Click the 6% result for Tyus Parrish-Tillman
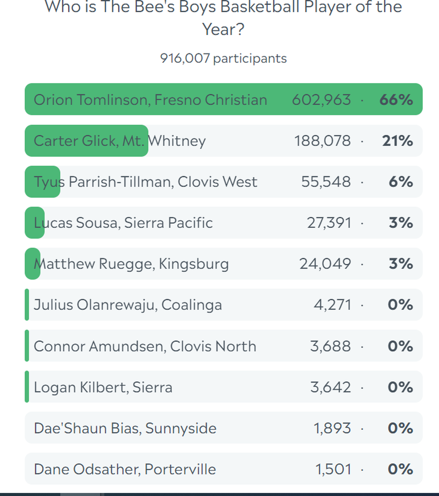Viewport: 439px width, 496px height. (x=400, y=182)
